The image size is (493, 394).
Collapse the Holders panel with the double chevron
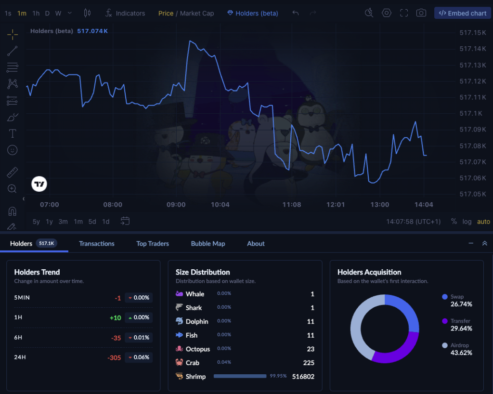[485, 244]
